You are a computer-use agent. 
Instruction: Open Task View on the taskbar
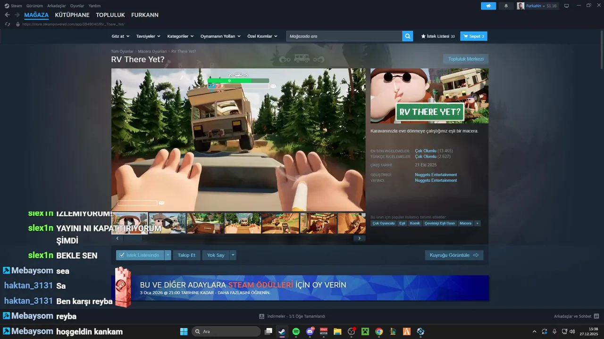268,331
